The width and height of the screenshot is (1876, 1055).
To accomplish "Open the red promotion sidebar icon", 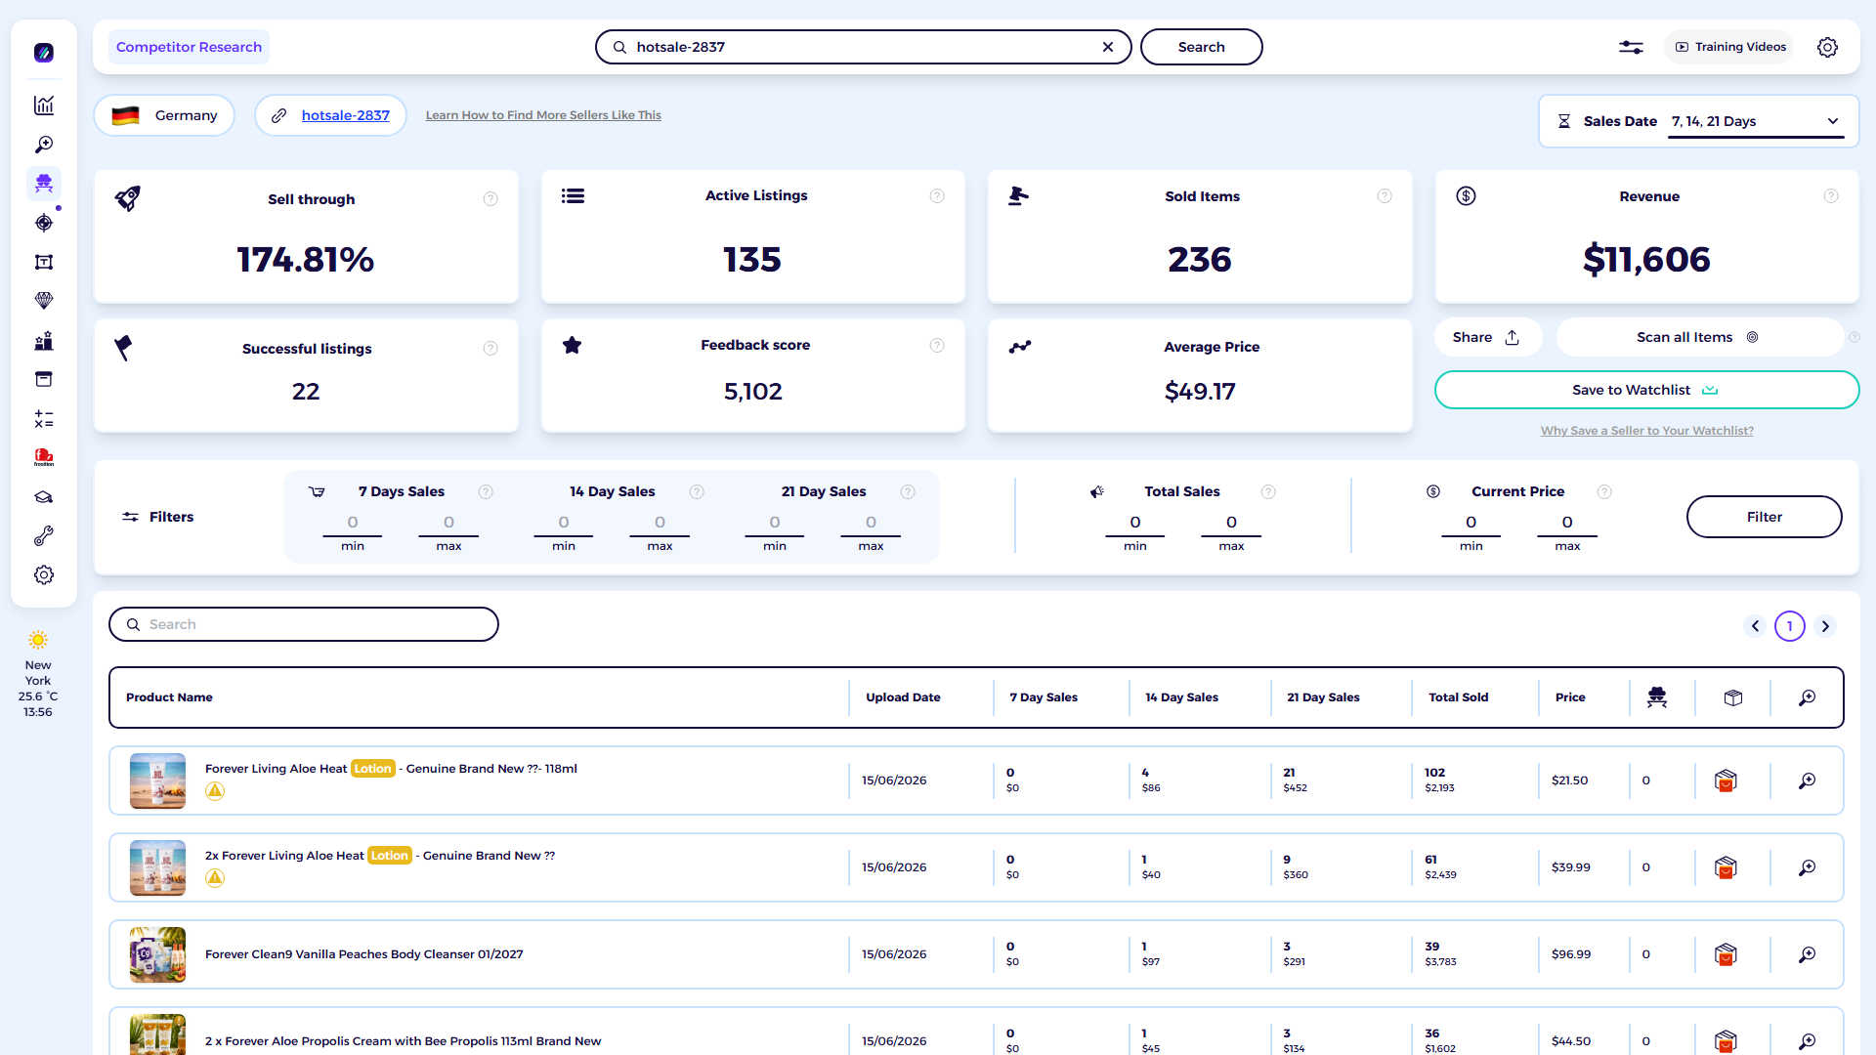I will tap(44, 458).
